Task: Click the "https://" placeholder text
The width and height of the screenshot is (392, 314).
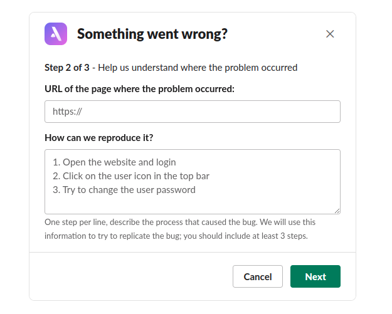Action: pyautogui.click(x=68, y=112)
